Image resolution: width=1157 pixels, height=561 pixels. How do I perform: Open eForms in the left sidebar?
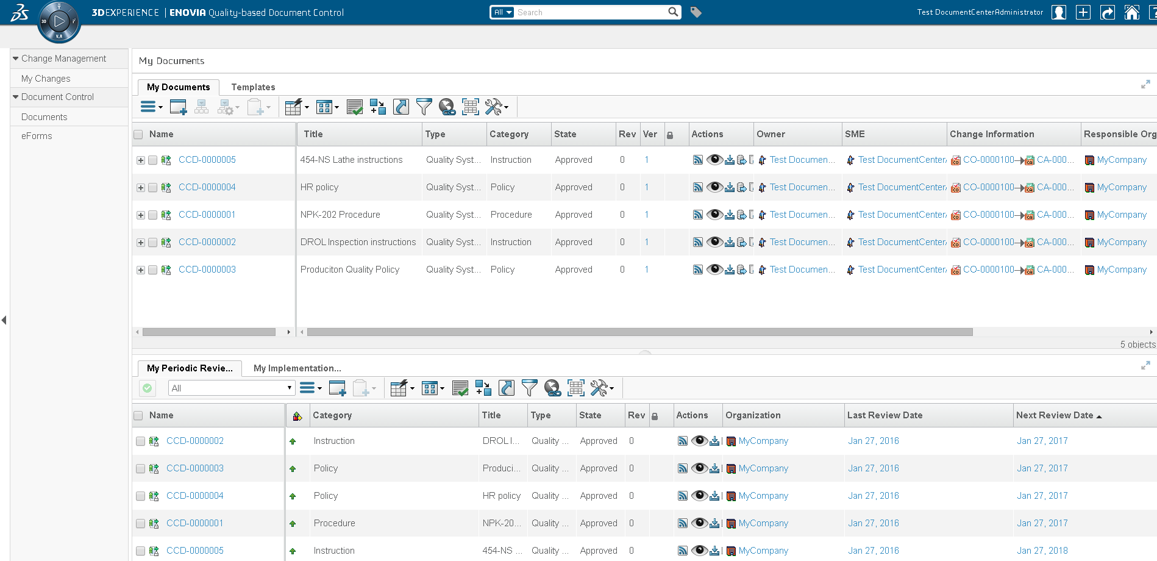(37, 136)
